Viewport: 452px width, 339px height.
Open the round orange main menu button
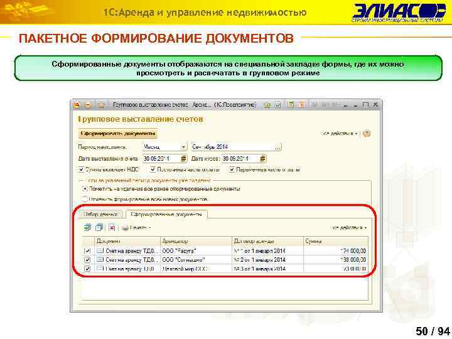point(88,105)
